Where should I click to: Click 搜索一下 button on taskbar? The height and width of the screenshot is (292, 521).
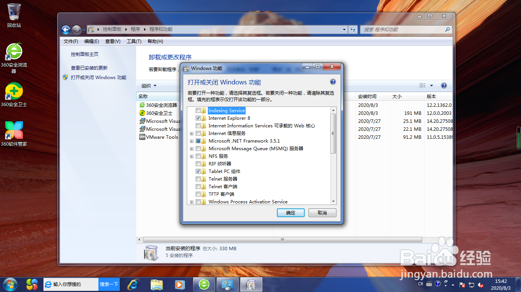pyautogui.click(x=109, y=284)
